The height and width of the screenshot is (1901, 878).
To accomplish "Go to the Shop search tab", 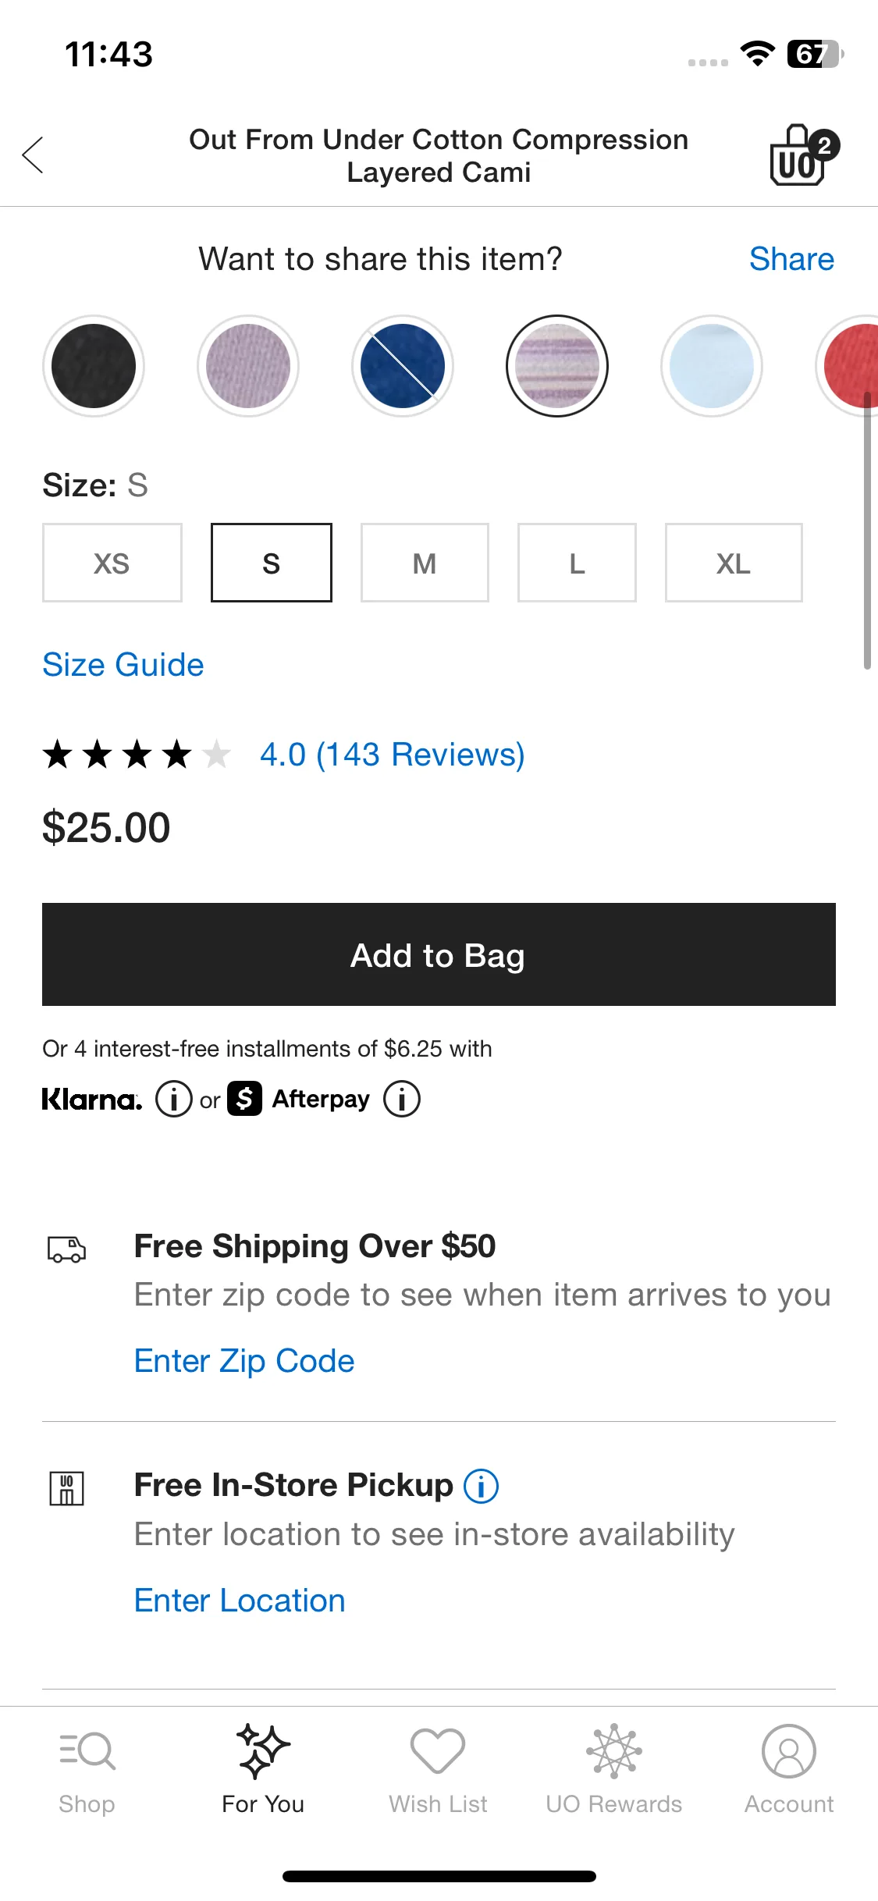I will (87, 1770).
